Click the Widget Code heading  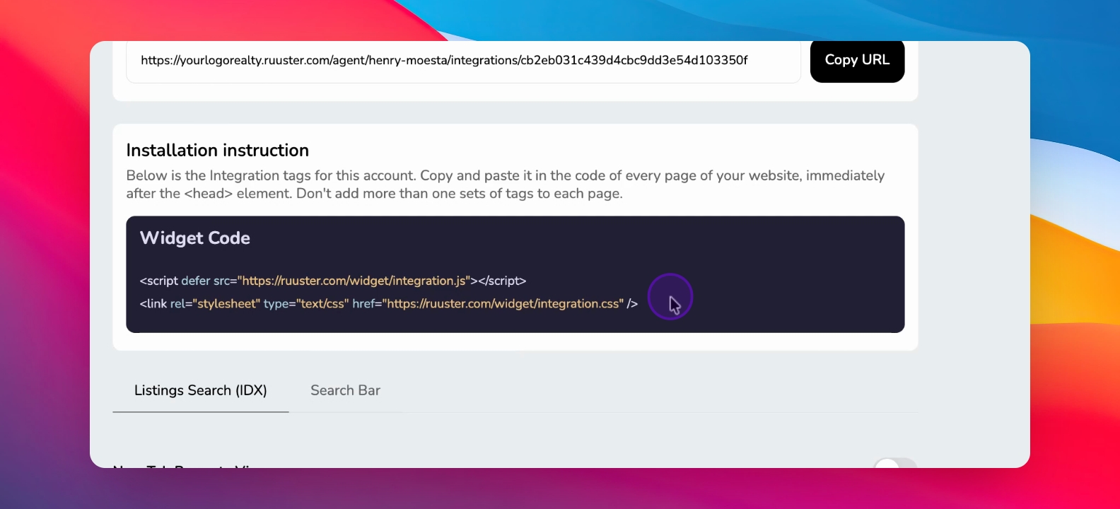[x=195, y=238]
